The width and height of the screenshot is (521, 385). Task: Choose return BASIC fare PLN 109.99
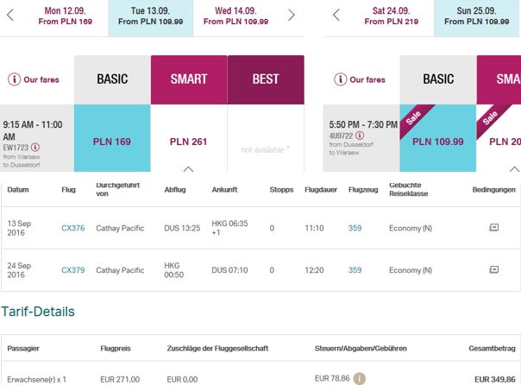(x=438, y=138)
